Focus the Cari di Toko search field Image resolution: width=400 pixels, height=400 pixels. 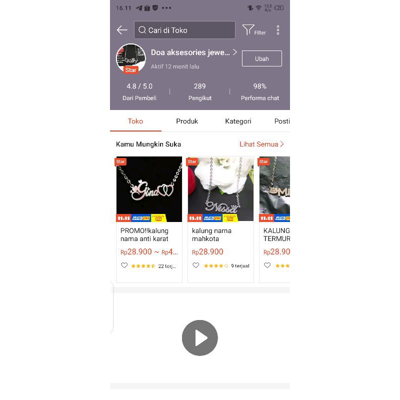click(x=184, y=30)
